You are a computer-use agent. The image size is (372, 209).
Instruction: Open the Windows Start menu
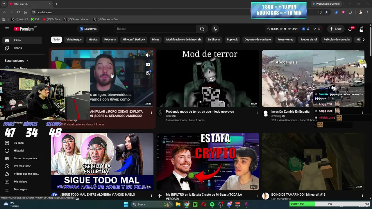126,204
